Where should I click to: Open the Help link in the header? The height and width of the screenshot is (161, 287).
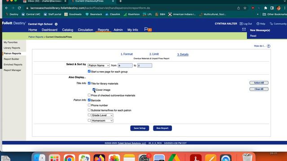[261, 24]
